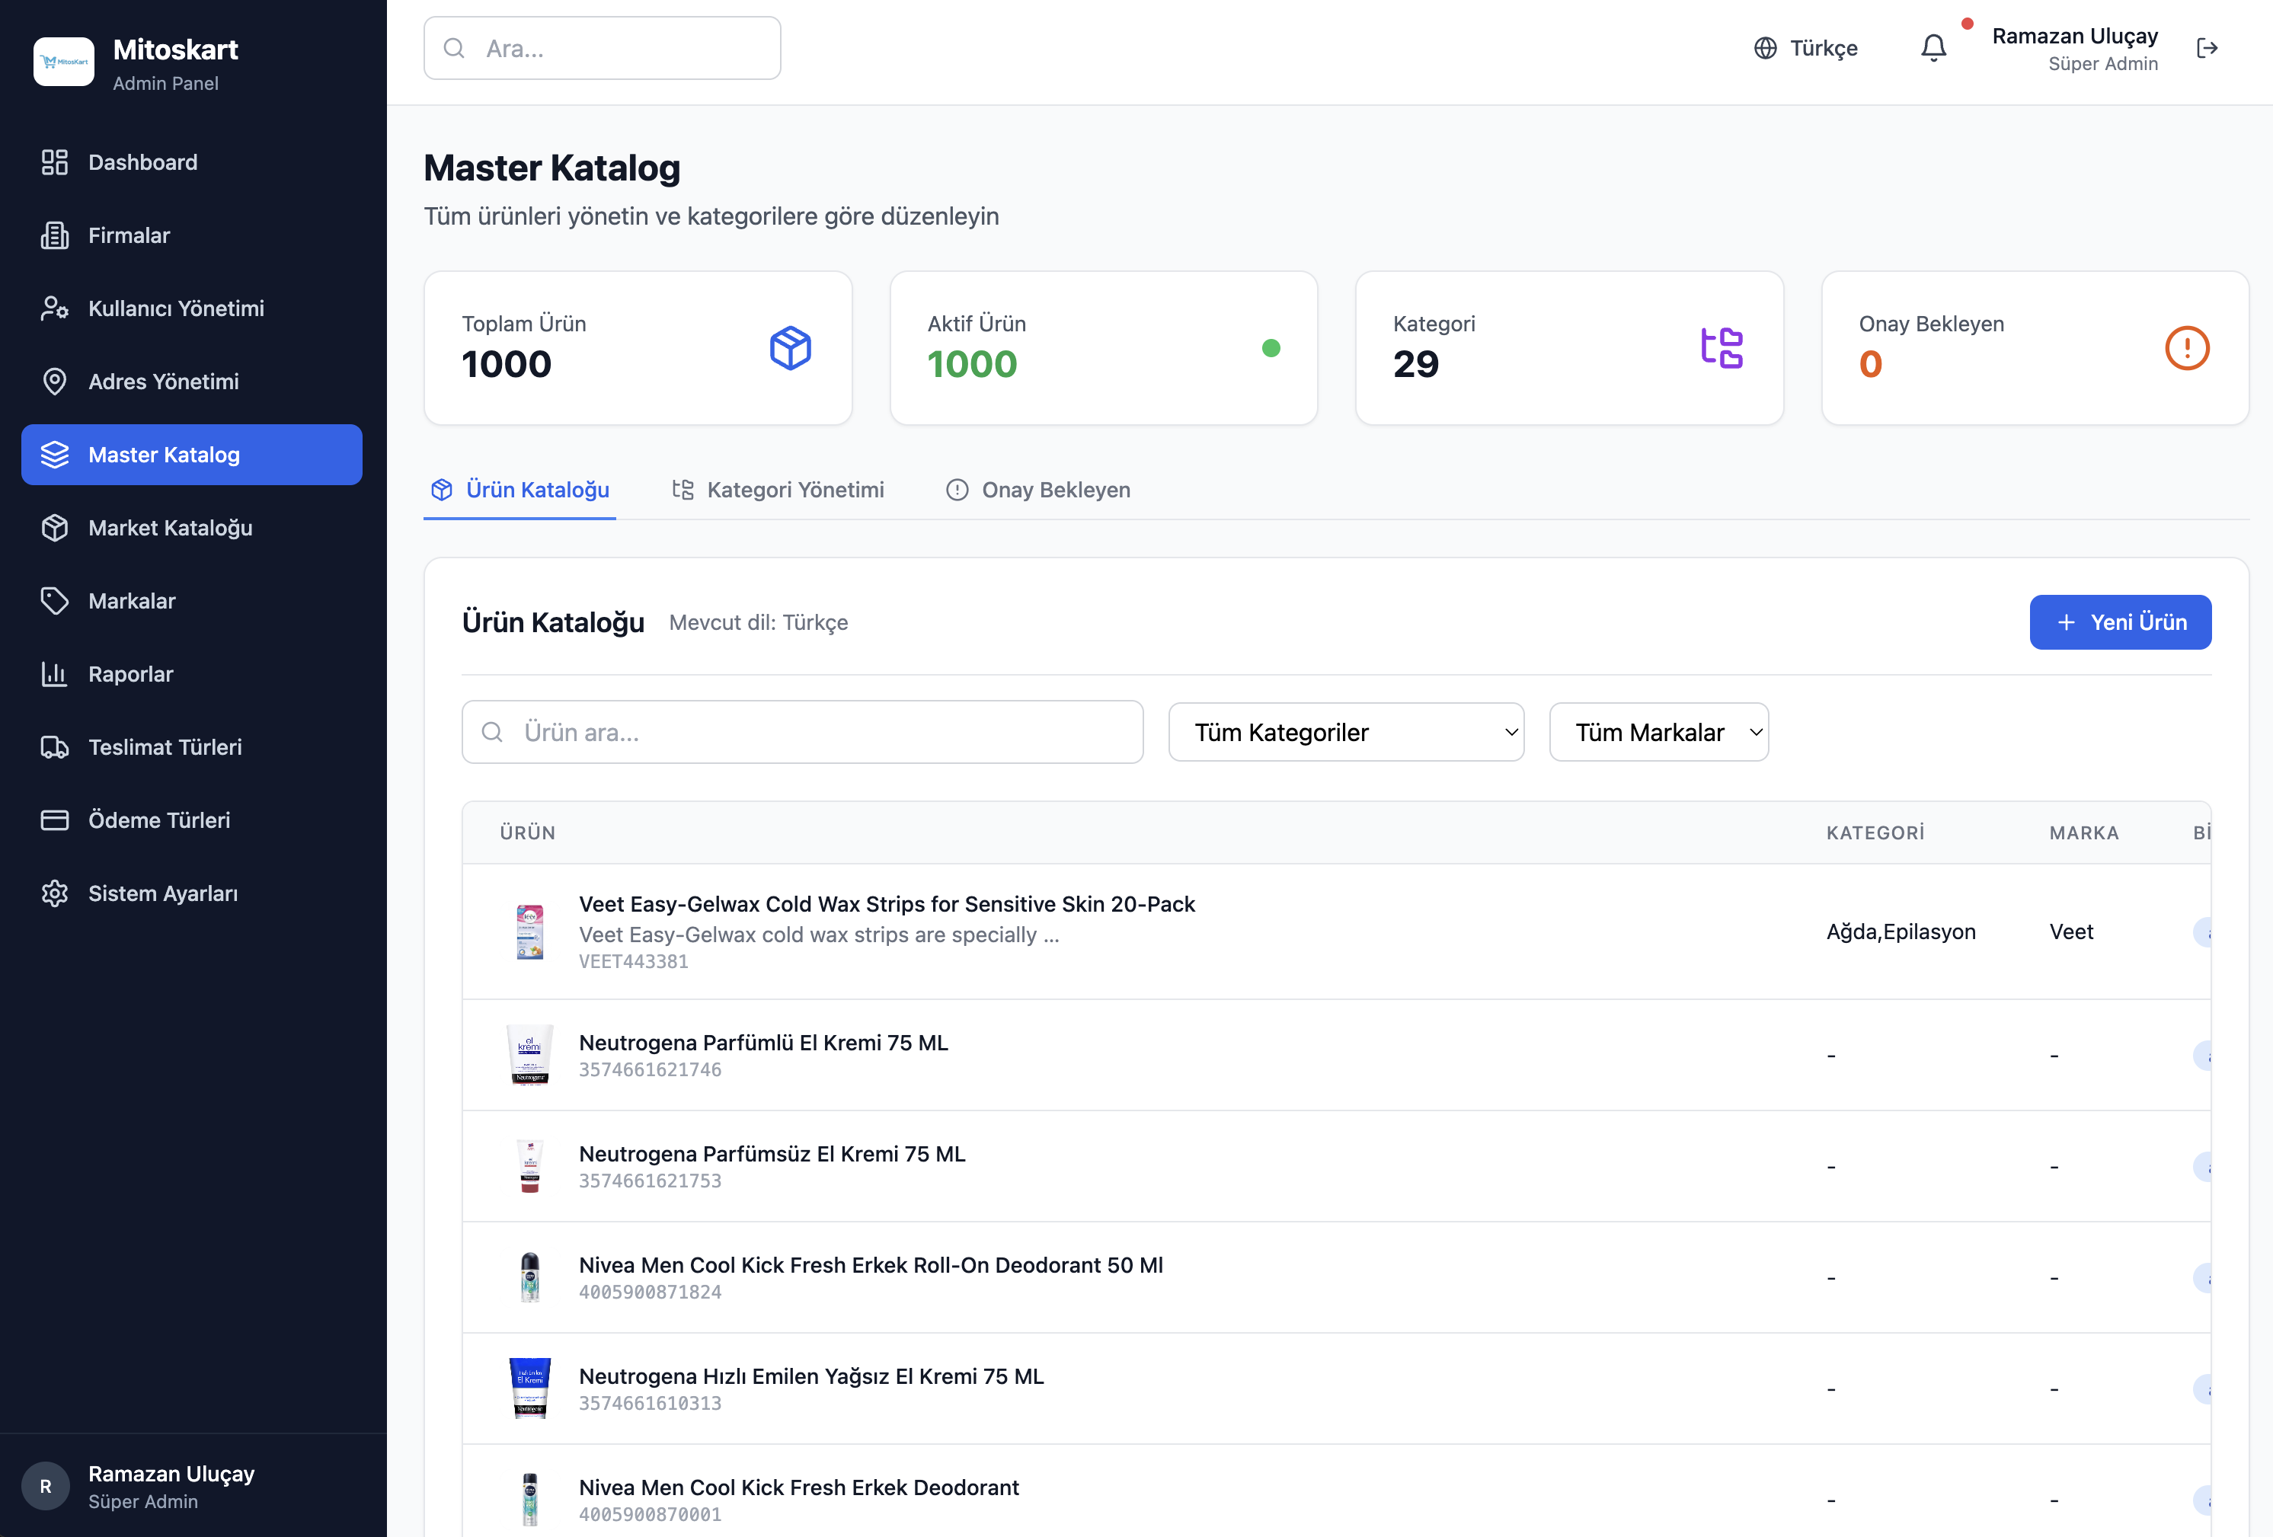Click the Mitoskart logo
Screen dimensions: 2273x1537
pos(63,62)
